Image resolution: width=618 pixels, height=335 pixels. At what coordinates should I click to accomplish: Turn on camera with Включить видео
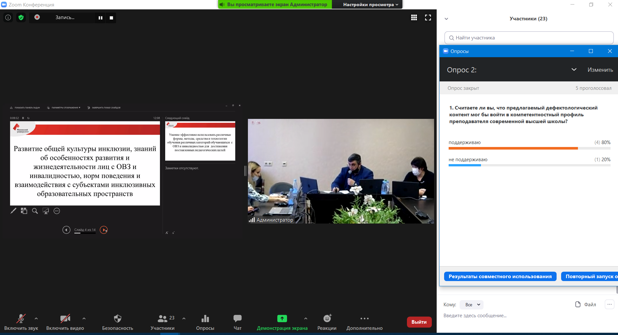pos(65,322)
